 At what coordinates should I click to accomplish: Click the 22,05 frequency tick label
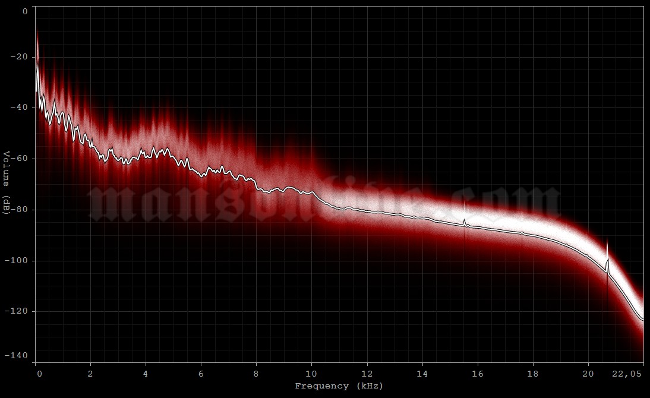[627, 372]
